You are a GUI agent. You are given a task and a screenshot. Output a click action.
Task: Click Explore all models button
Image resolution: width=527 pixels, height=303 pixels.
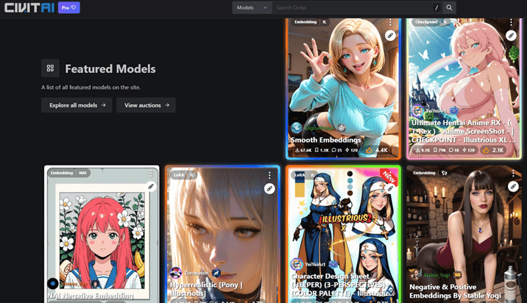pyautogui.click(x=76, y=105)
